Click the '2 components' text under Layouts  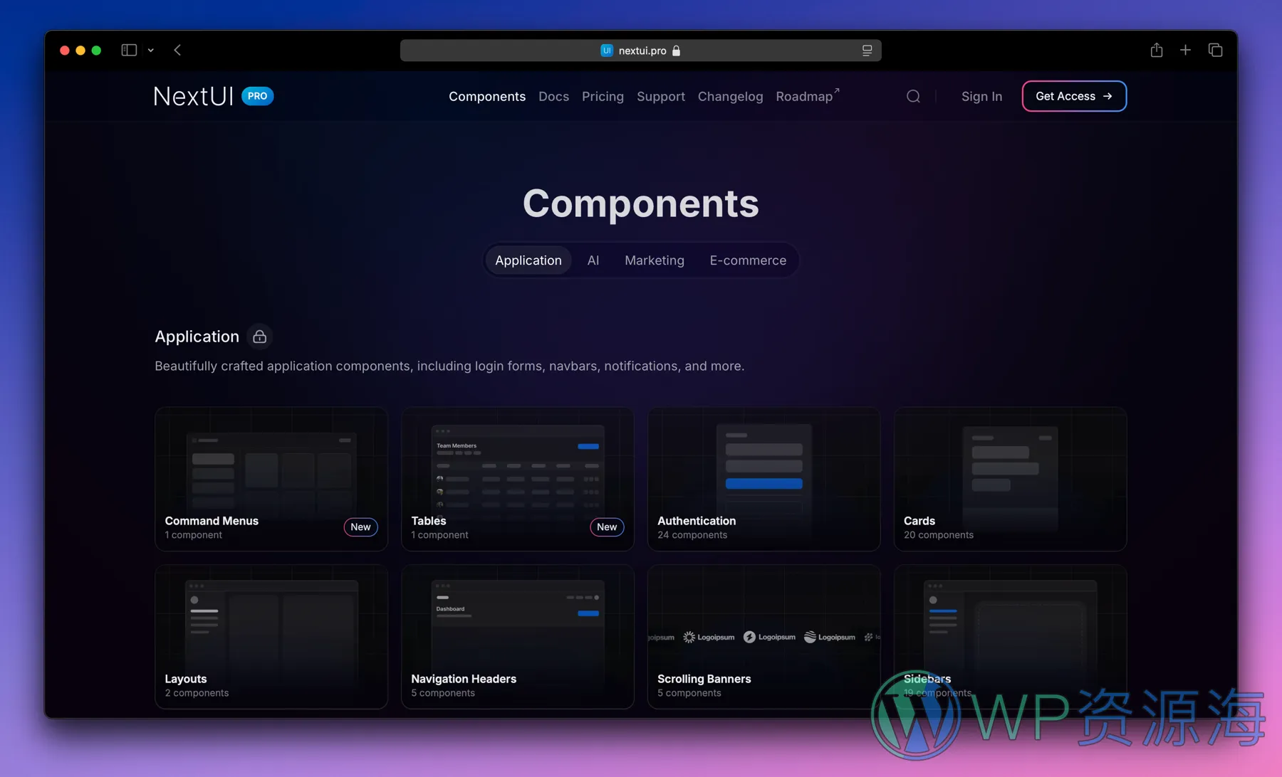pos(197,693)
